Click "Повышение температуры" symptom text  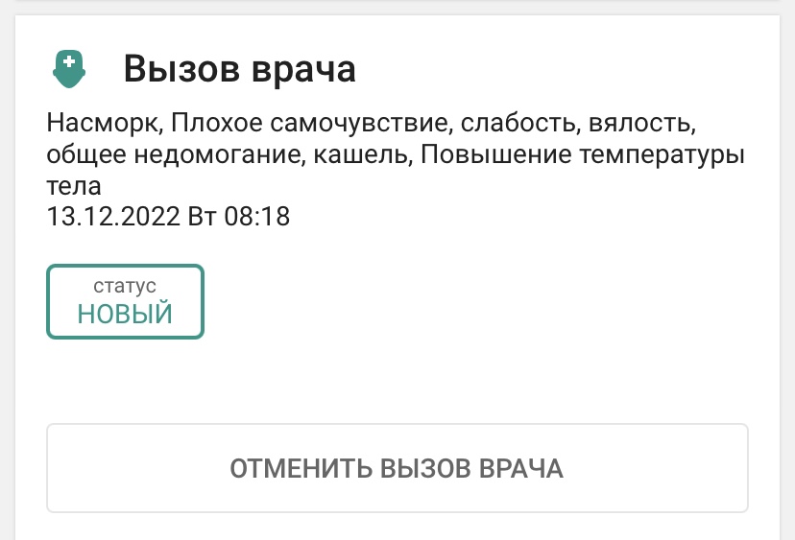(583, 154)
